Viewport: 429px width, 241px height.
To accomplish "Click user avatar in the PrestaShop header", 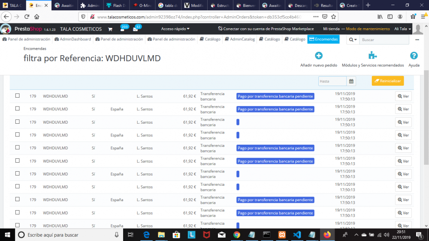I will pyautogui.click(x=418, y=29).
